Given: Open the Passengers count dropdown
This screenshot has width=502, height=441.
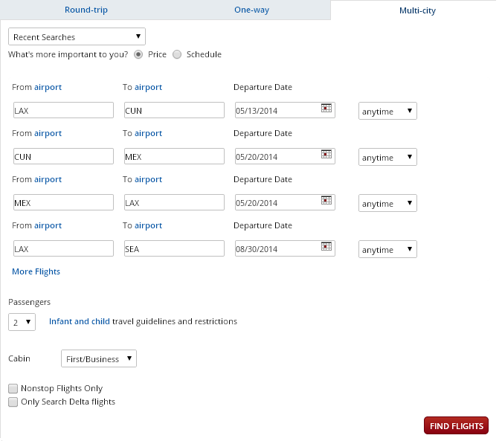Looking at the screenshot, I should [x=22, y=322].
